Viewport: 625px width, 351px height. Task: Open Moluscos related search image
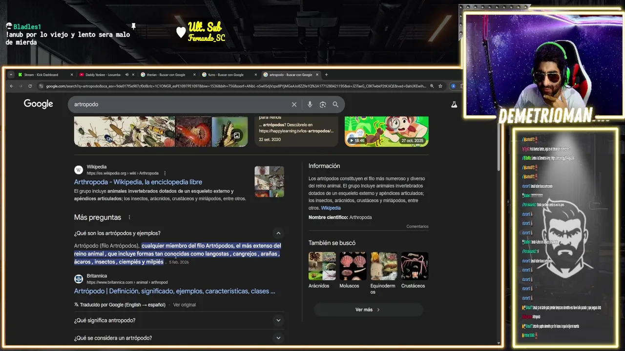pyautogui.click(x=353, y=266)
